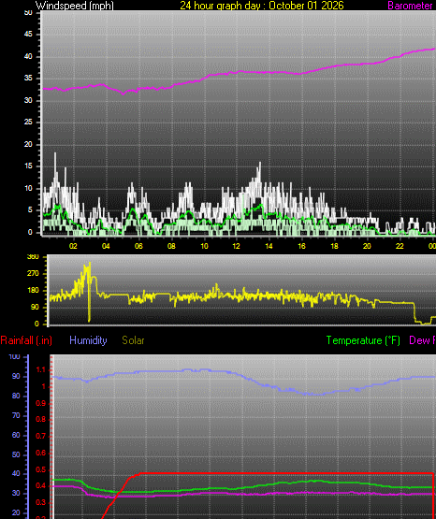Image resolution: width=436 pixels, height=519 pixels.
Task: Click the "24 hour graph day : October 01 2026" heading
Action: [262, 6]
